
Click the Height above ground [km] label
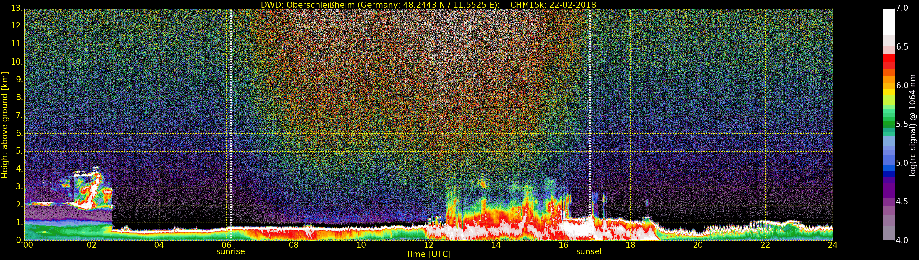pyautogui.click(x=5, y=125)
